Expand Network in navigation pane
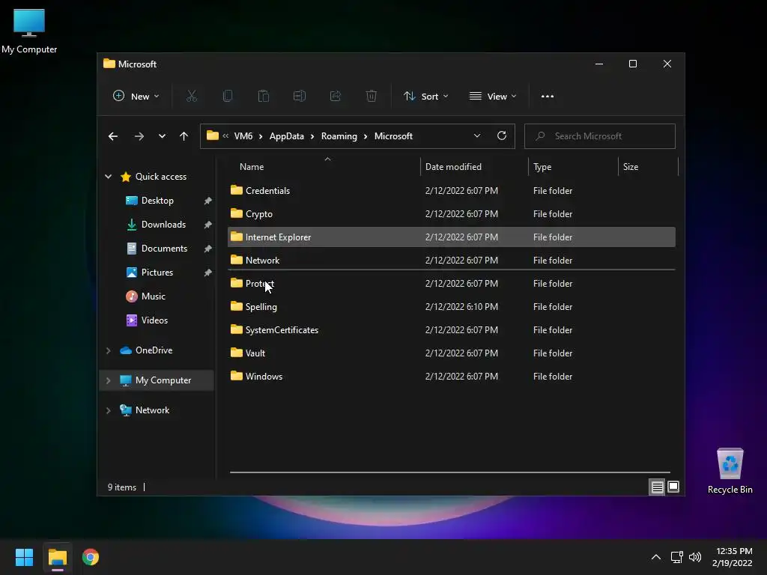Image resolution: width=767 pixels, height=575 pixels. [108, 410]
